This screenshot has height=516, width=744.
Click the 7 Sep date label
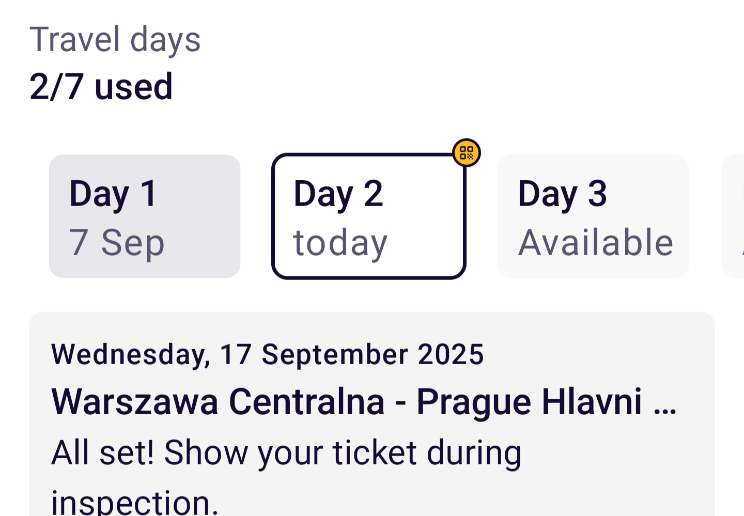[x=117, y=242]
